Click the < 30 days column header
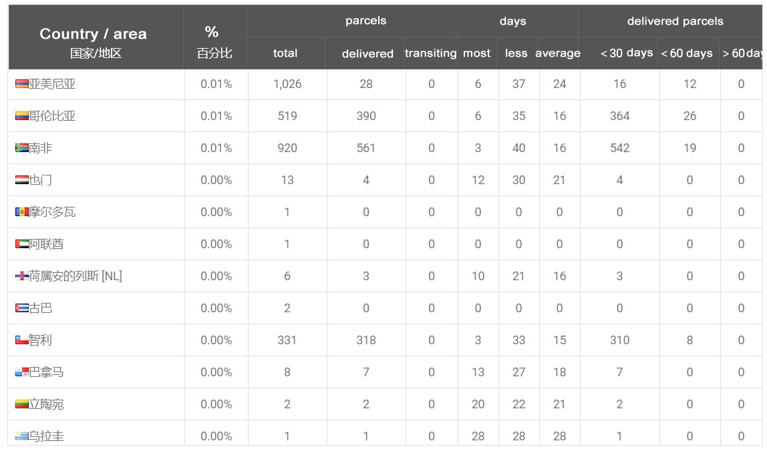Viewport: 767px width, 455px height. pyautogui.click(x=627, y=53)
